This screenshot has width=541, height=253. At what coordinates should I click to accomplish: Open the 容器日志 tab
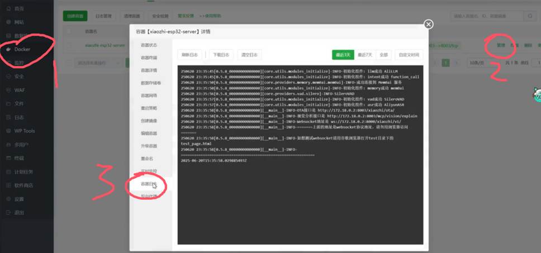coord(149,184)
